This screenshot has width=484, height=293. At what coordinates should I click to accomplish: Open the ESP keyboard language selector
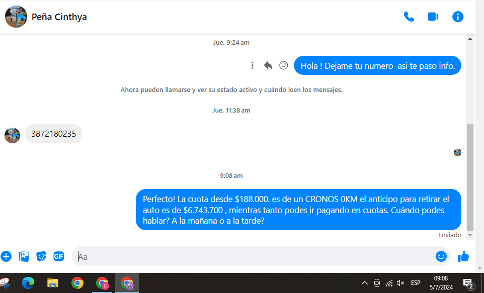(x=416, y=283)
